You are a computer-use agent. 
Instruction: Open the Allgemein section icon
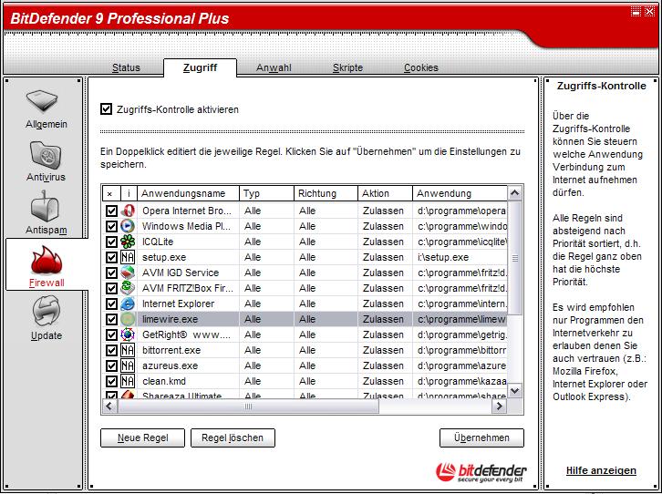click(x=44, y=102)
